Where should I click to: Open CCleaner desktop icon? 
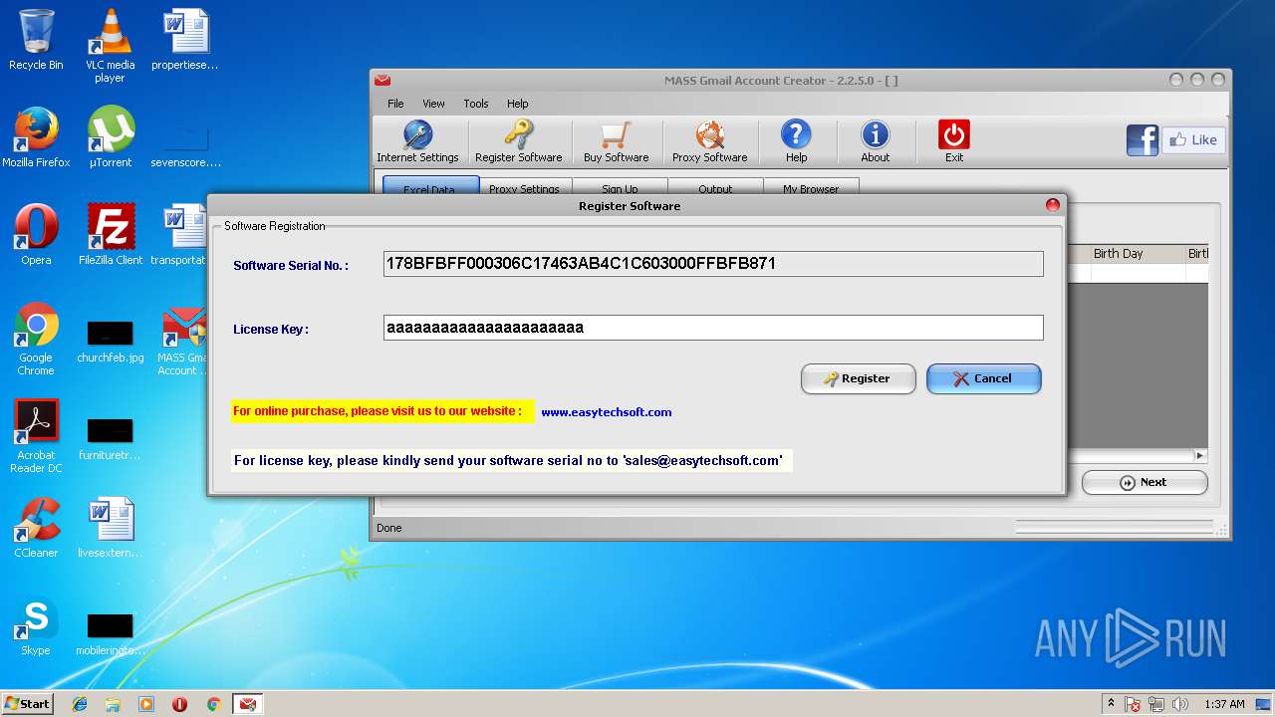click(36, 528)
